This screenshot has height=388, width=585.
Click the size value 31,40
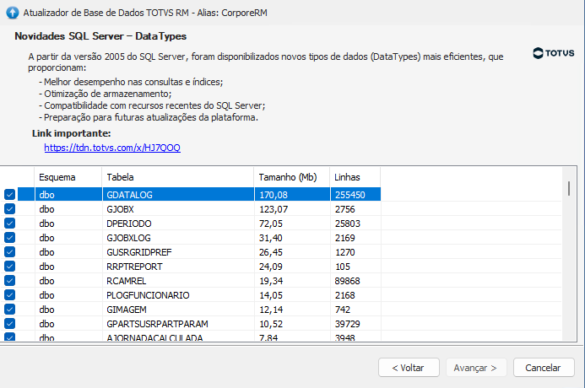pyautogui.click(x=271, y=238)
